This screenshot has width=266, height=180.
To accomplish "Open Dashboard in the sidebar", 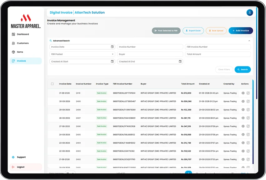I will [20, 34].
